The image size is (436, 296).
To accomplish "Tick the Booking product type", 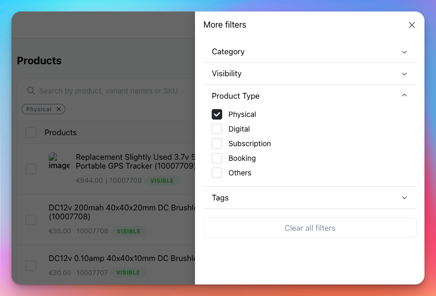I will pyautogui.click(x=217, y=158).
